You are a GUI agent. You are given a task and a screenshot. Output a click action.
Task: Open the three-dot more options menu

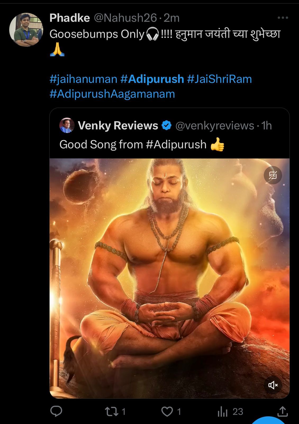pyautogui.click(x=283, y=18)
